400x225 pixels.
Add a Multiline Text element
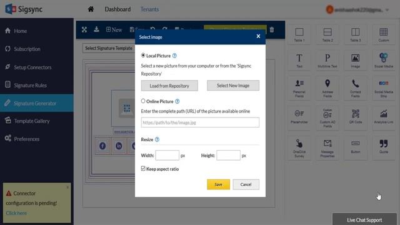(x=327, y=61)
